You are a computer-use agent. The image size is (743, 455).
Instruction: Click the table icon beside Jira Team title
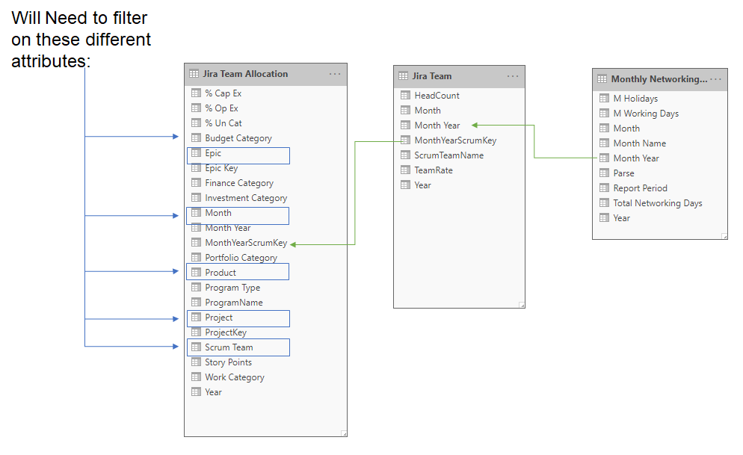click(x=403, y=75)
